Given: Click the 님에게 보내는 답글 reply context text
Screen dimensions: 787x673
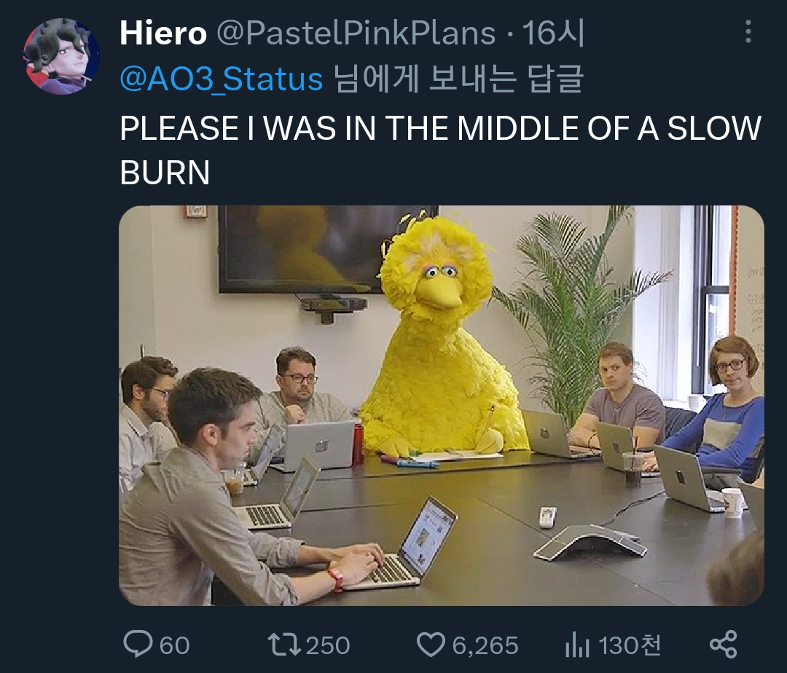Looking at the screenshot, I should pyautogui.click(x=458, y=79).
